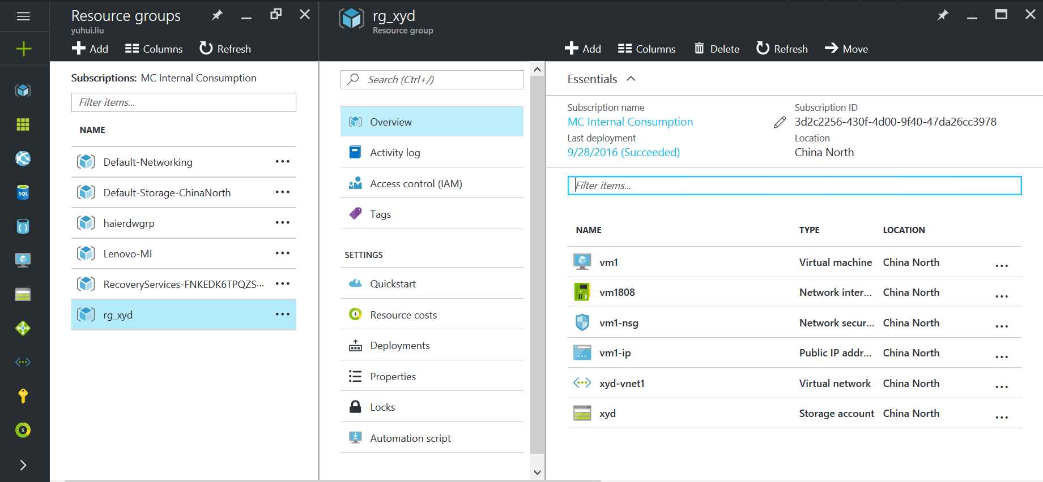Open context menu for Default-Storage-ChinaNorth
This screenshot has width=1043, height=482.
coord(283,192)
